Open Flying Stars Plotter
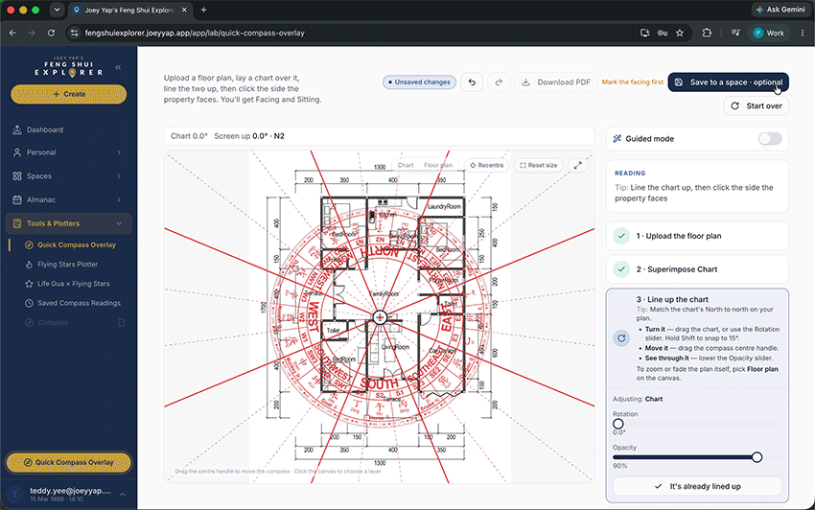Image resolution: width=815 pixels, height=510 pixels. 67,264
